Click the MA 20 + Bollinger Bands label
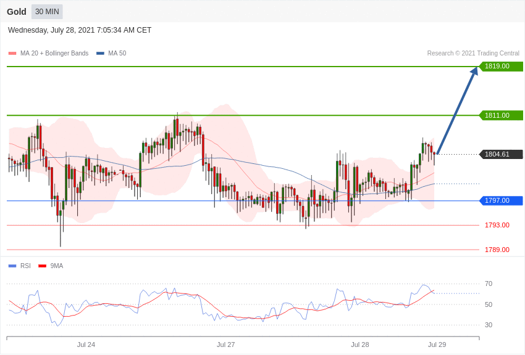The width and height of the screenshot is (525, 355). (x=54, y=53)
